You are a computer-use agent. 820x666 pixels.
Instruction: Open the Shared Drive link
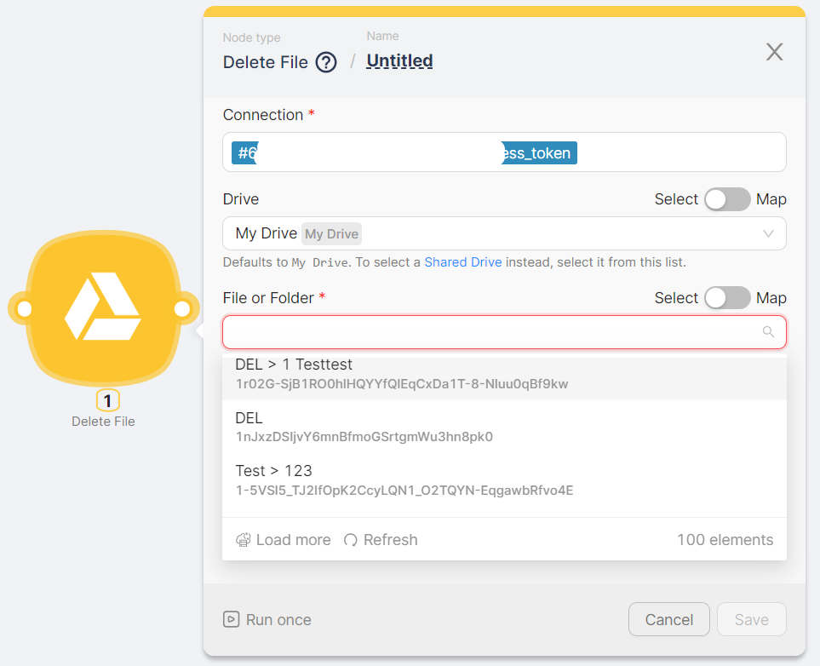coord(463,261)
